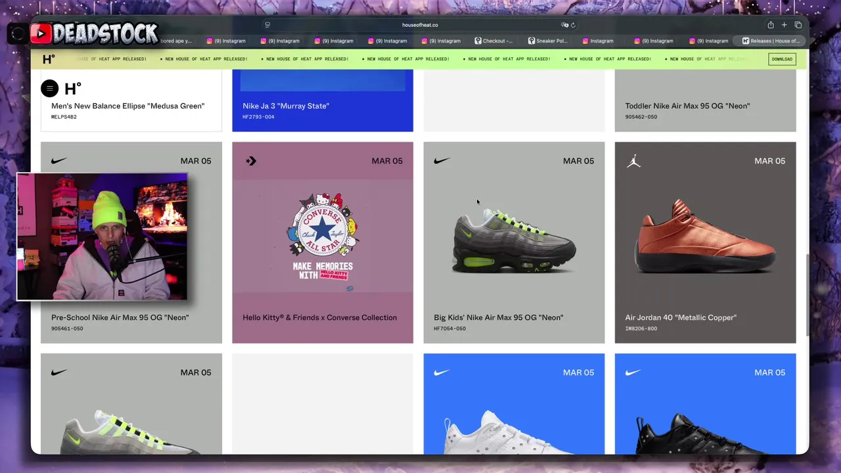Open Big Kids' Nike Air Max 95 OG "Neon" link
The height and width of the screenshot is (473, 841).
498,317
